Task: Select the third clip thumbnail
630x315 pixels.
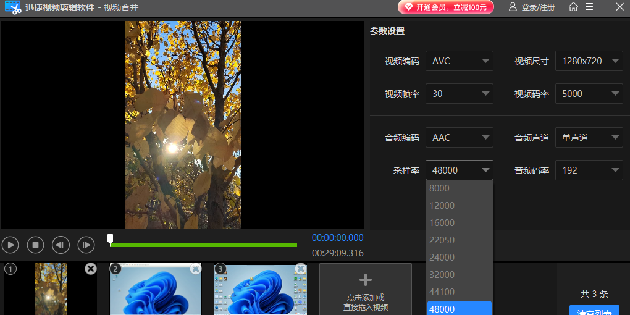Action: tap(260, 290)
